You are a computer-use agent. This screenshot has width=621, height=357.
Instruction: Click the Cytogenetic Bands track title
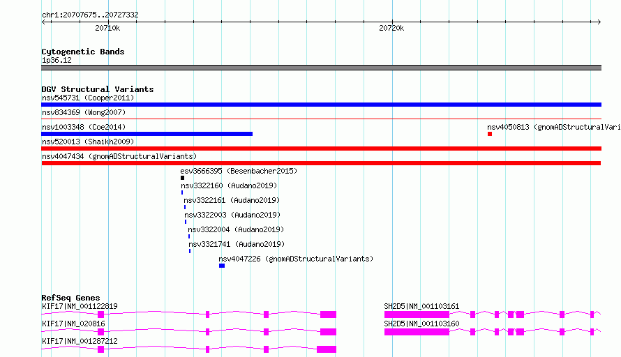click(83, 52)
